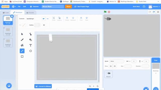Set sprite to hidden with crossed eye
Screen dimensions: 161x90
pos(115,66)
